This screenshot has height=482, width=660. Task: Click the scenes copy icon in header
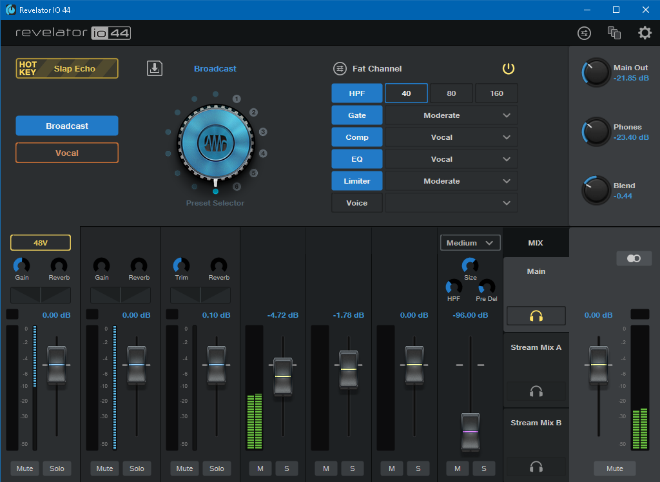(x=614, y=33)
